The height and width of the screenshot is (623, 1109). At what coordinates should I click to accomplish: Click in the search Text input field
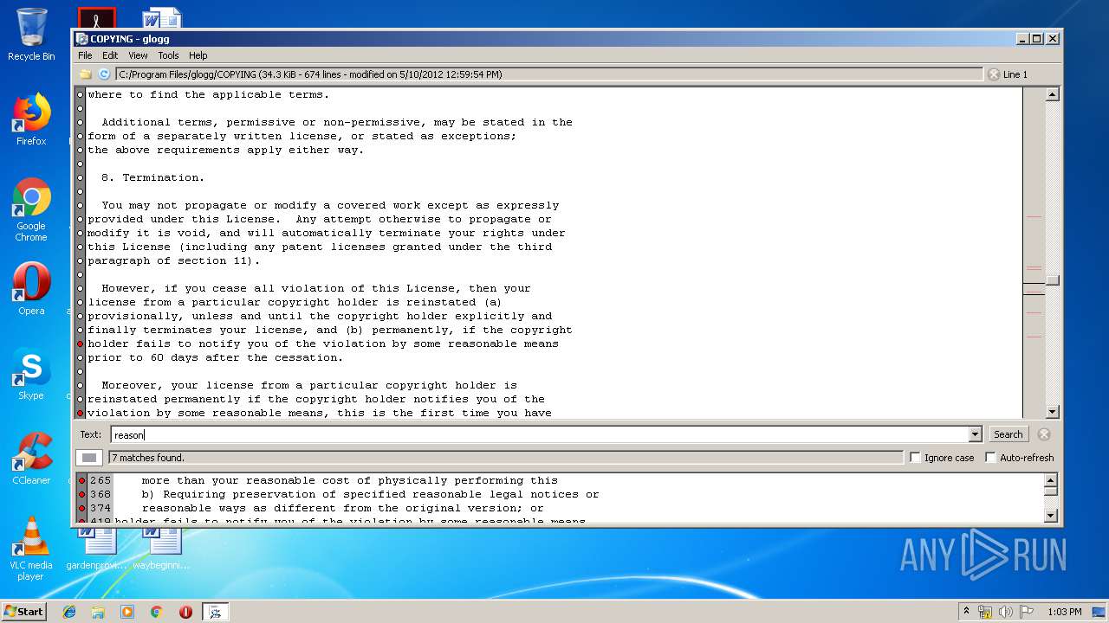[x=539, y=434]
